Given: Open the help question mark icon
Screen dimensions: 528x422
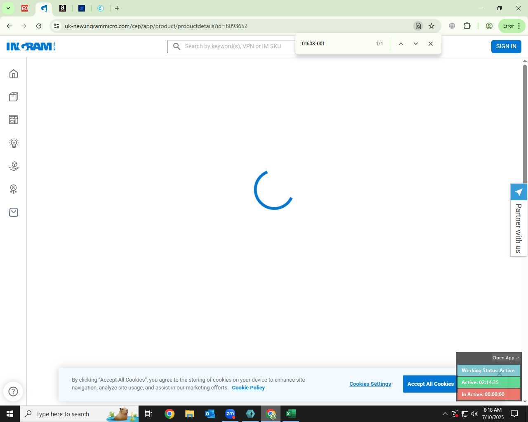Looking at the screenshot, I should click(x=13, y=392).
